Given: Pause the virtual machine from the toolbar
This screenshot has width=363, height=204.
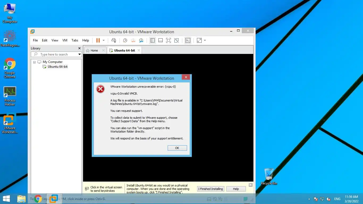Looking at the screenshot, I should click(98, 40).
